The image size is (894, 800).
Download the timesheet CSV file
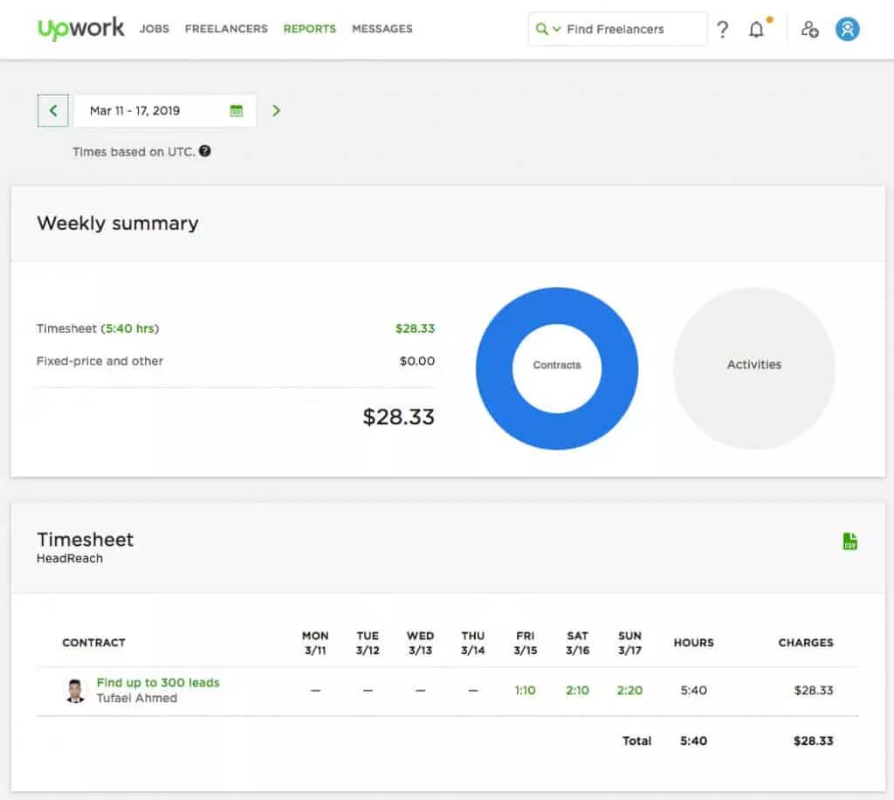point(849,541)
